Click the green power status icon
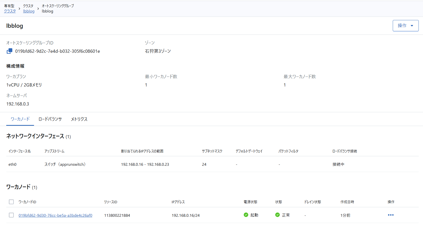This screenshot has height=231, width=423. tap(246, 215)
